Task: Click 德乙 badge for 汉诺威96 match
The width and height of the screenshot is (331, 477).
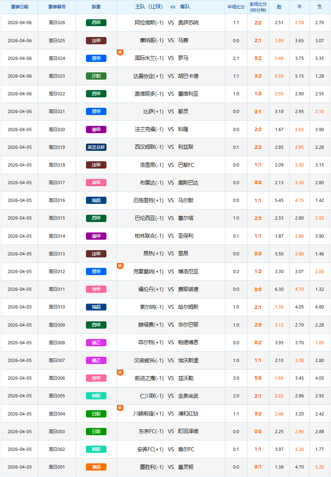Action: point(96,360)
